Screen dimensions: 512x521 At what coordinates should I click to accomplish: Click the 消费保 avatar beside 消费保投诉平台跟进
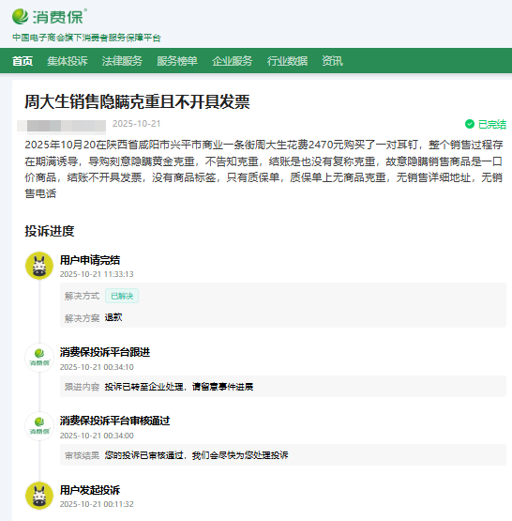39,358
